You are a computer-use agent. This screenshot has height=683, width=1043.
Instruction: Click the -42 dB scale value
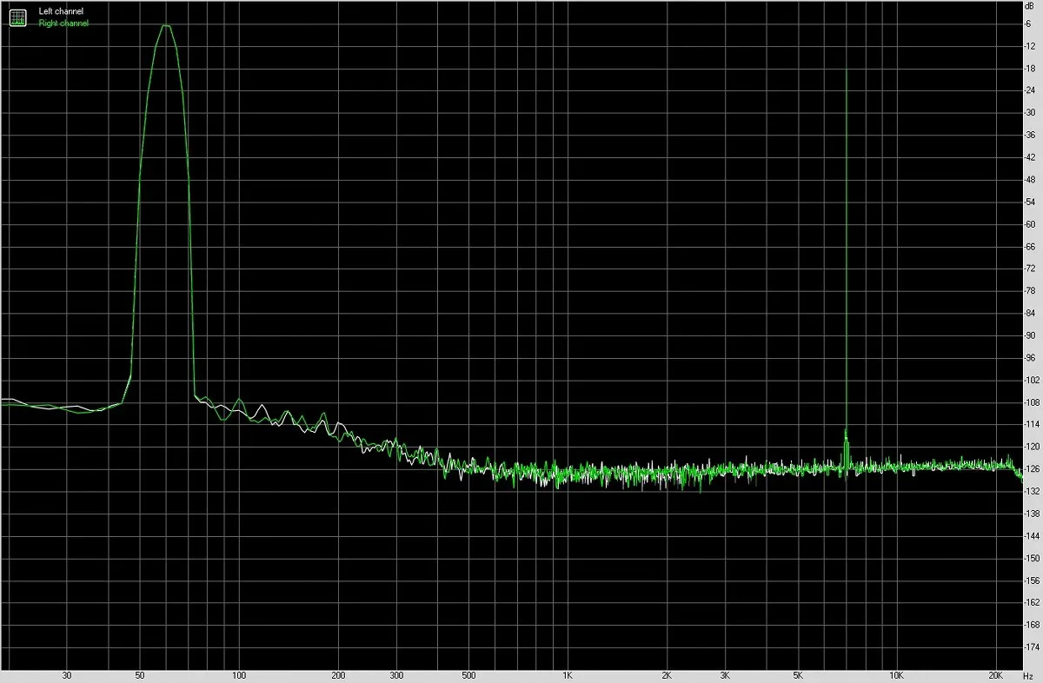[1031, 157]
